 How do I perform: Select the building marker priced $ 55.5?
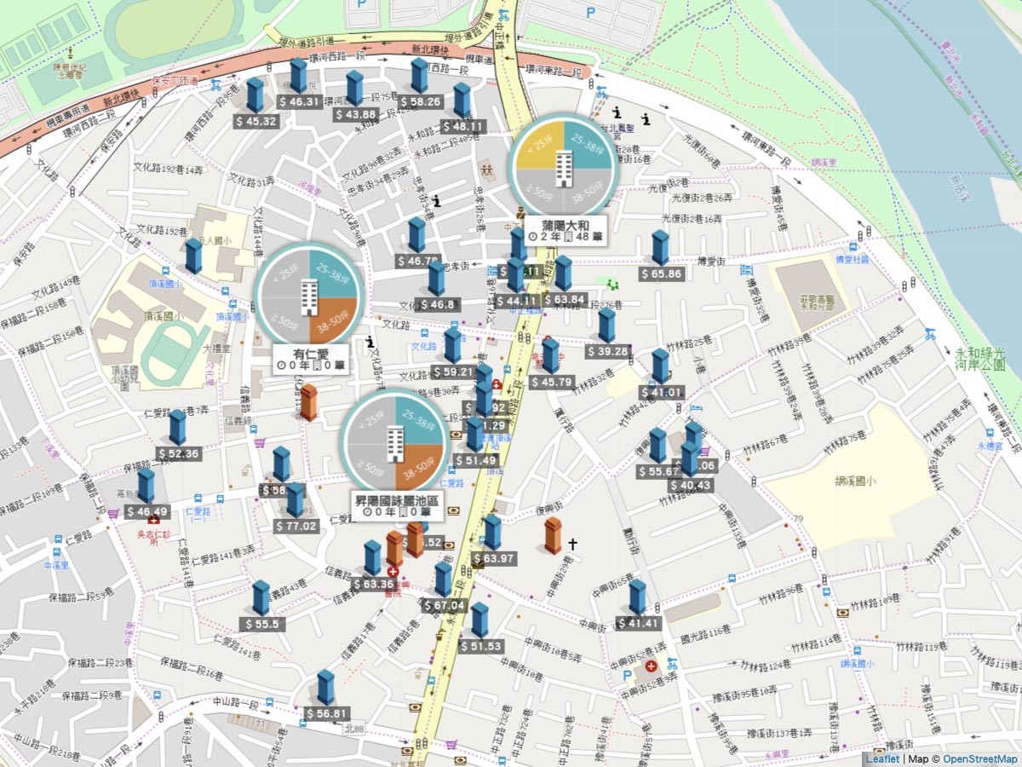261,598
